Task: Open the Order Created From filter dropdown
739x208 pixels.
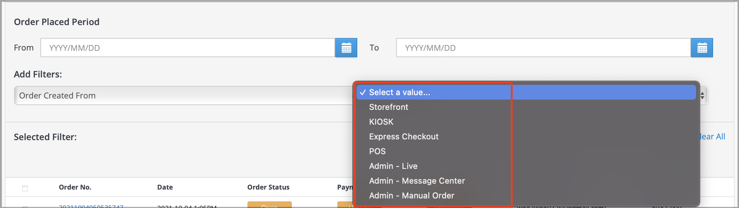Action: pyautogui.click(x=183, y=96)
